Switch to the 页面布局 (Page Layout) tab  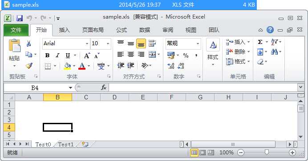pyautogui.click(x=93, y=30)
